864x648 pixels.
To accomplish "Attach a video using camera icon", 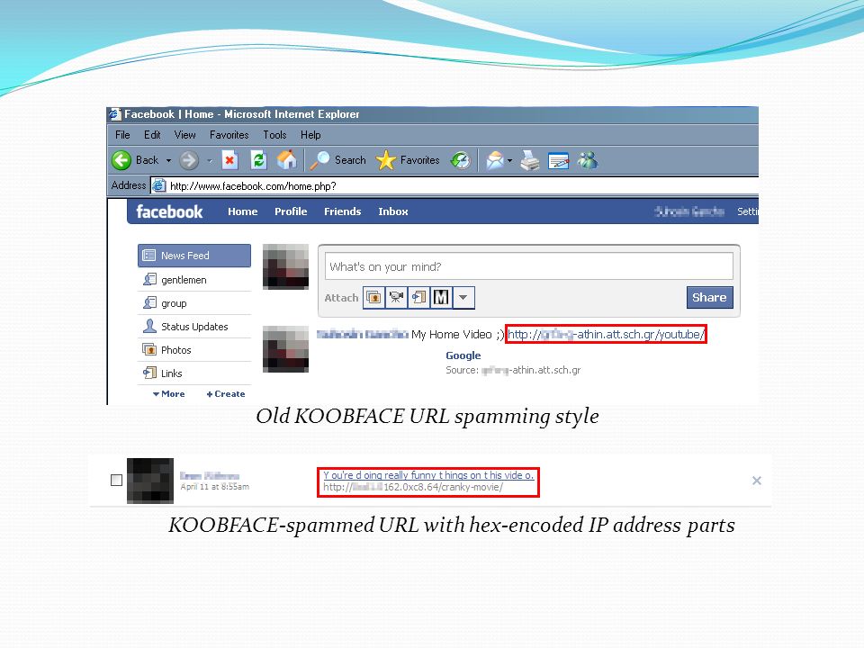I will (396, 298).
